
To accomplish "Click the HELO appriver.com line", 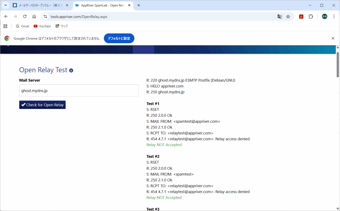I will (x=165, y=86).
